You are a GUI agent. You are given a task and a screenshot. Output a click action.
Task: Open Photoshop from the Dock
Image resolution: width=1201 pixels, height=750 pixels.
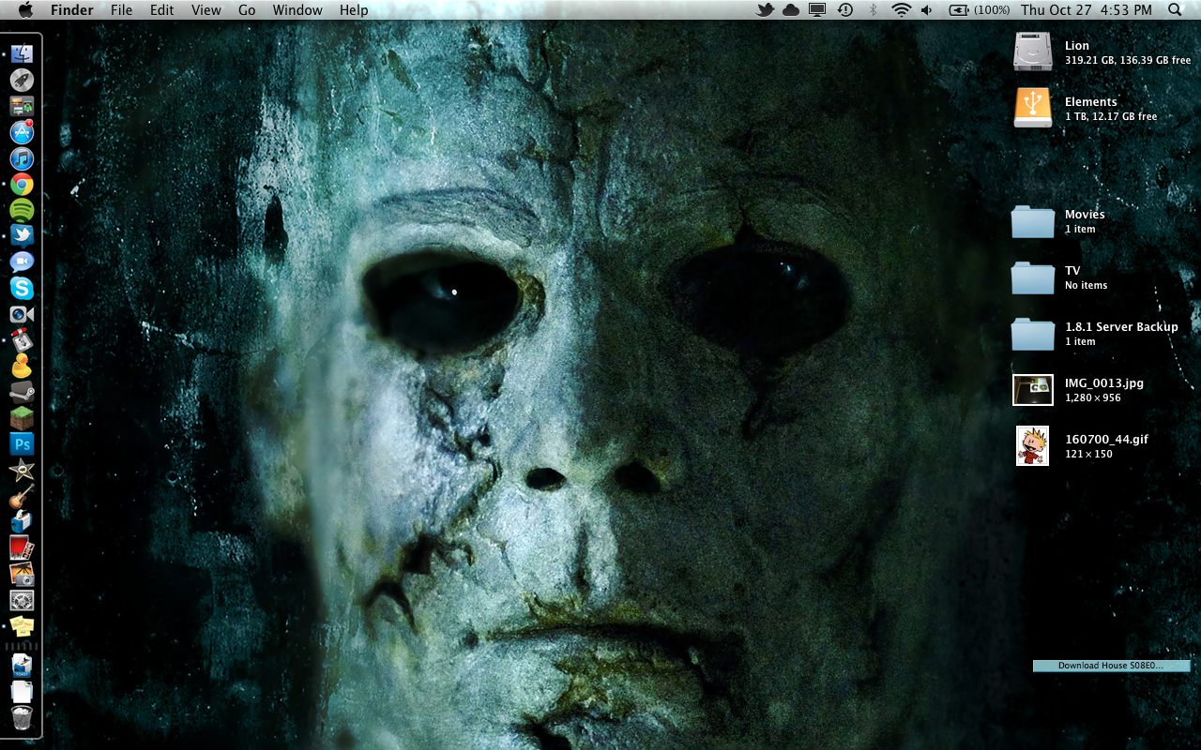[x=23, y=443]
